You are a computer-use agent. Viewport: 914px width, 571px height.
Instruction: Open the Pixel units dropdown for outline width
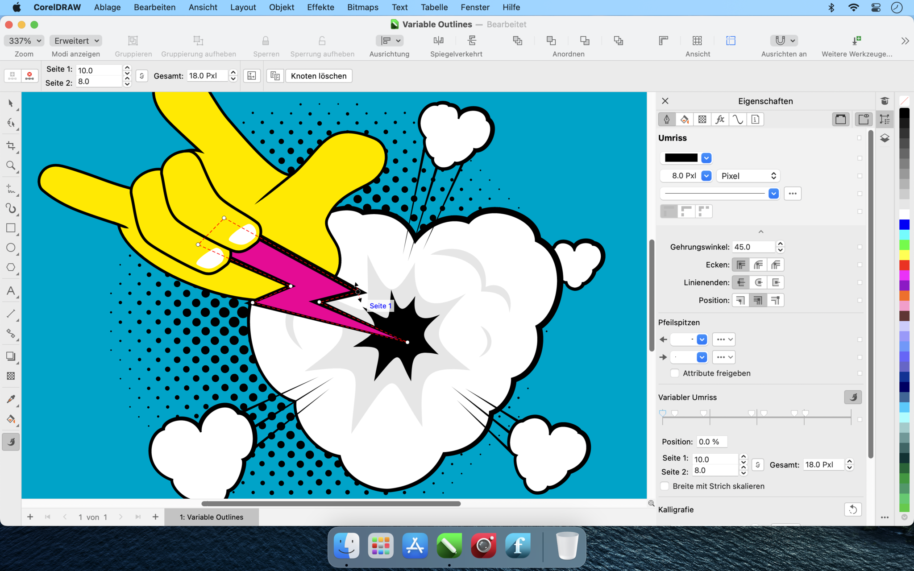748,175
